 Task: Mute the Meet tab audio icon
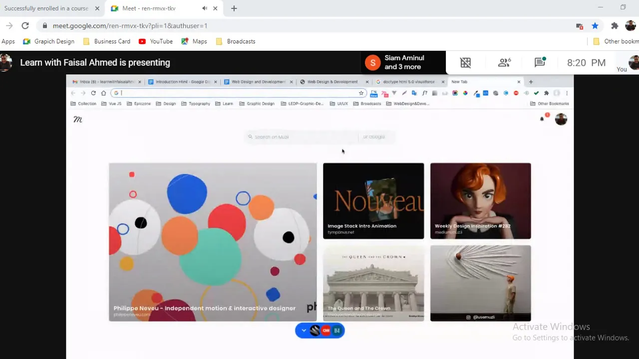coord(205,8)
